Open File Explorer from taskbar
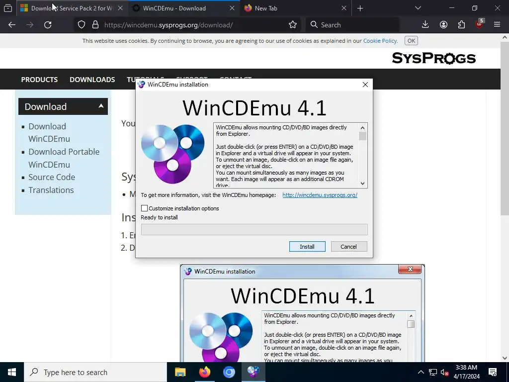The height and width of the screenshot is (382, 509). point(180,372)
